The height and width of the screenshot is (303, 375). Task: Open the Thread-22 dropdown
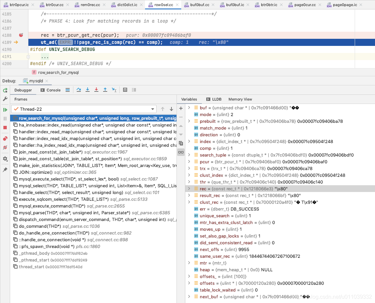(84, 109)
